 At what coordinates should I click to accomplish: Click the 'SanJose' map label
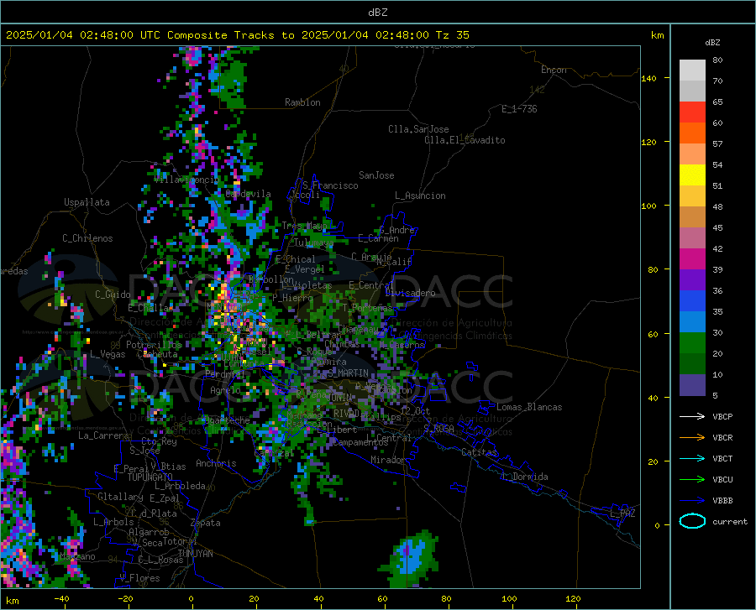coord(376,175)
